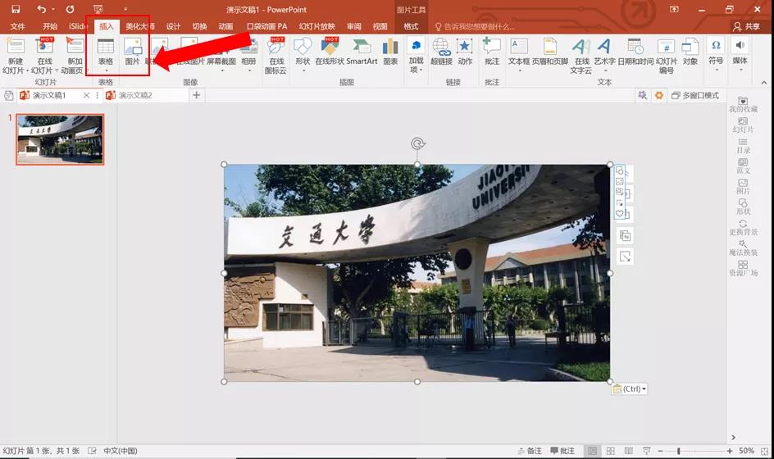This screenshot has width=774, height=459.
Task: Add an 动作 action setting
Action: 465,52
